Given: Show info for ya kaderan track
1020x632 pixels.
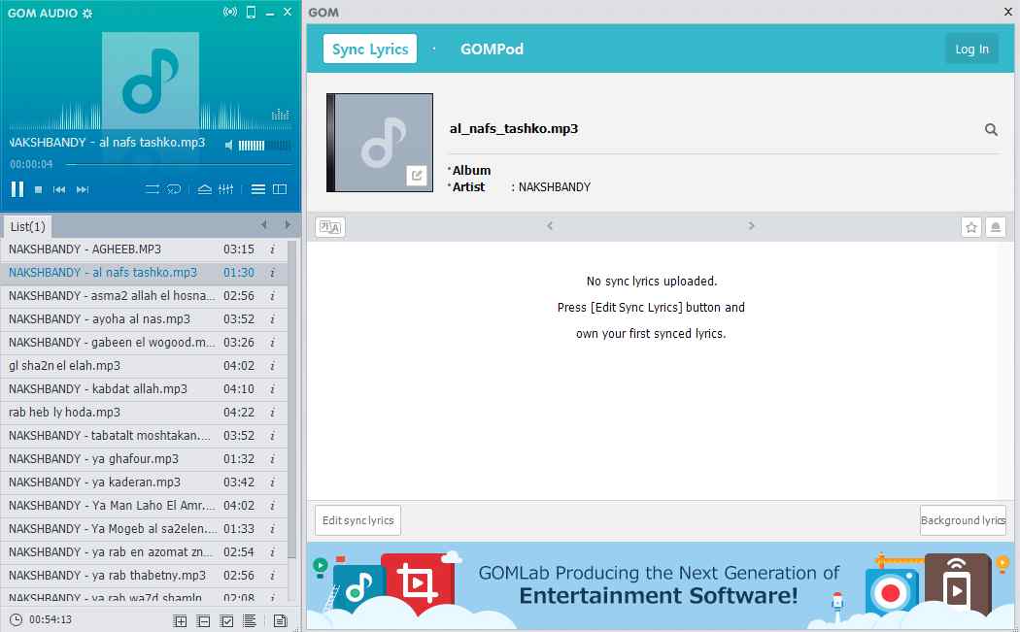Looking at the screenshot, I should pyautogui.click(x=273, y=482).
